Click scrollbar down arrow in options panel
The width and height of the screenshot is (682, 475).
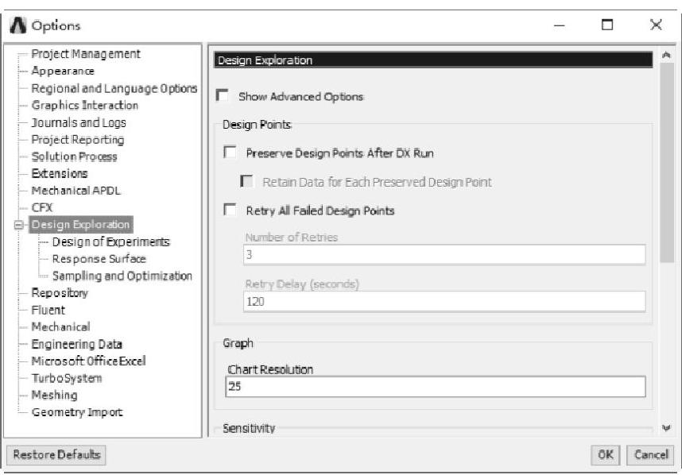666,427
